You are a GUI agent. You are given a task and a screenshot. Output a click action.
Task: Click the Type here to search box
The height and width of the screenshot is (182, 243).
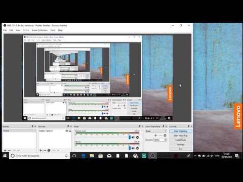(39, 156)
